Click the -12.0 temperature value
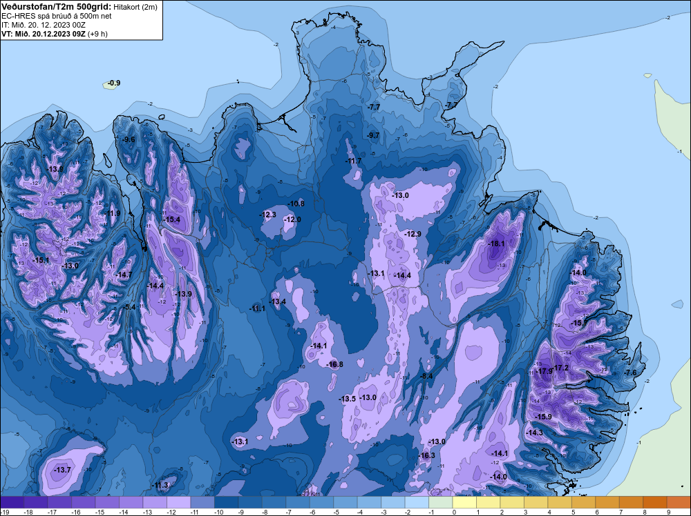 point(292,219)
